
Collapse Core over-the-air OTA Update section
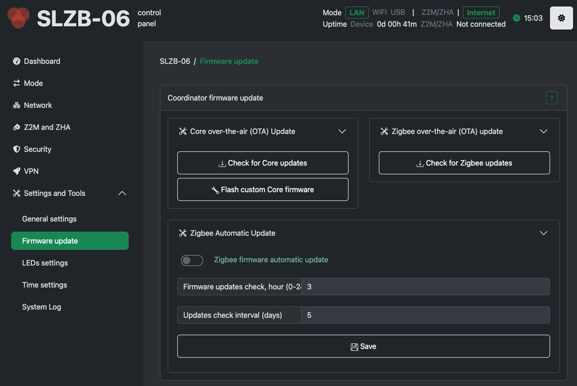342,131
